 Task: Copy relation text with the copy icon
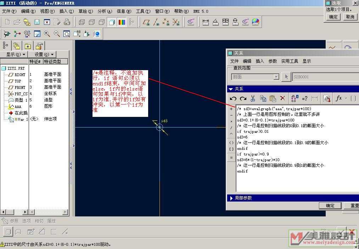coord(263,98)
